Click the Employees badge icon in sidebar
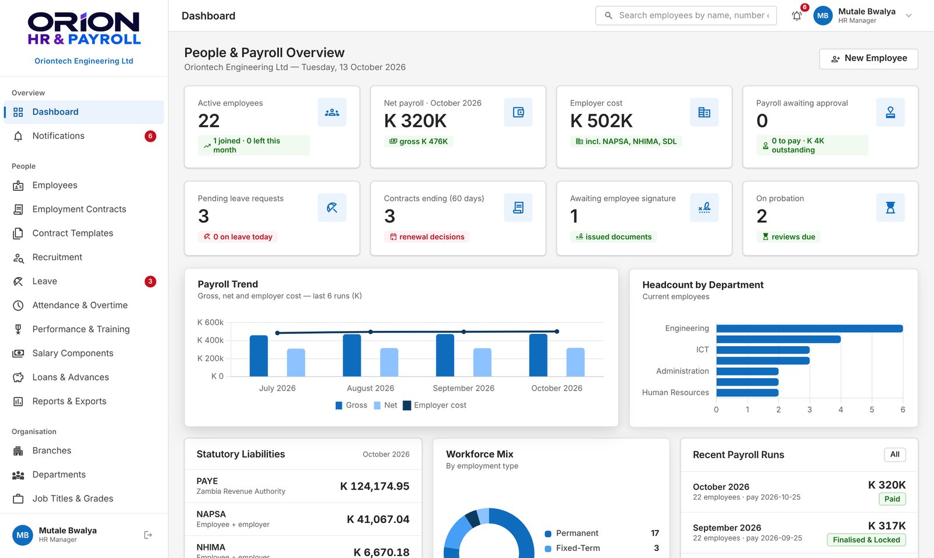The width and height of the screenshot is (934, 558). pyautogui.click(x=18, y=186)
